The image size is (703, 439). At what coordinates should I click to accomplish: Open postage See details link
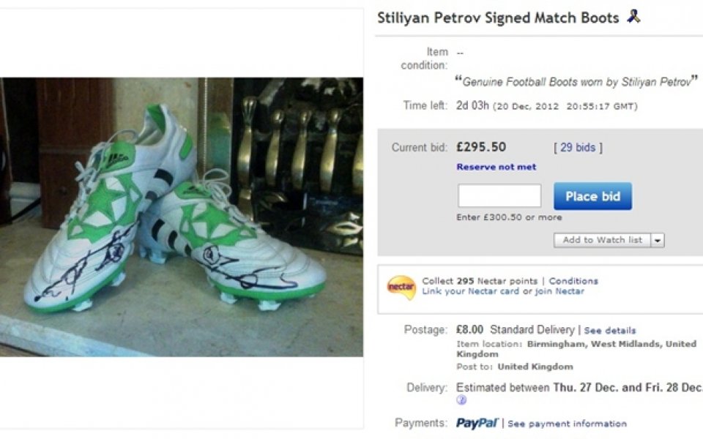(610, 331)
